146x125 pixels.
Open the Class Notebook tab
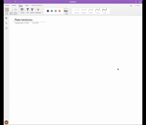click(x=37, y=5)
